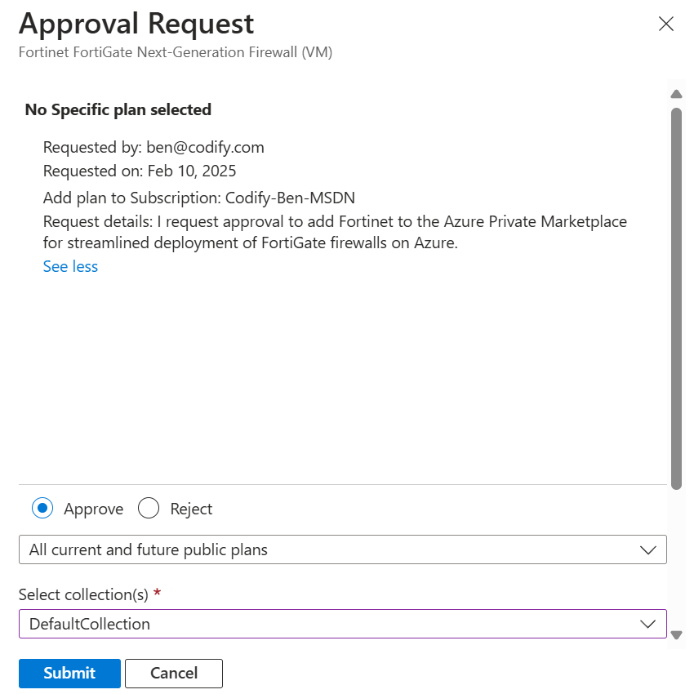This screenshot has width=694, height=694.
Task: Click the vertical scrollbar thumb
Action: pos(676,299)
